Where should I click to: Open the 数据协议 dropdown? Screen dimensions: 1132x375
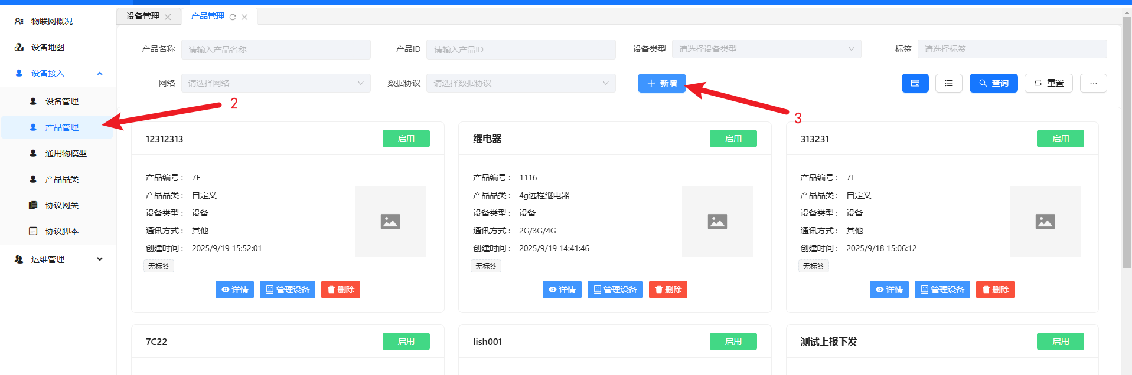(520, 83)
